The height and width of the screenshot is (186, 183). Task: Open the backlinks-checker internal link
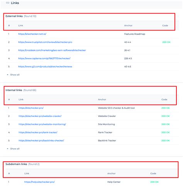(41, 140)
